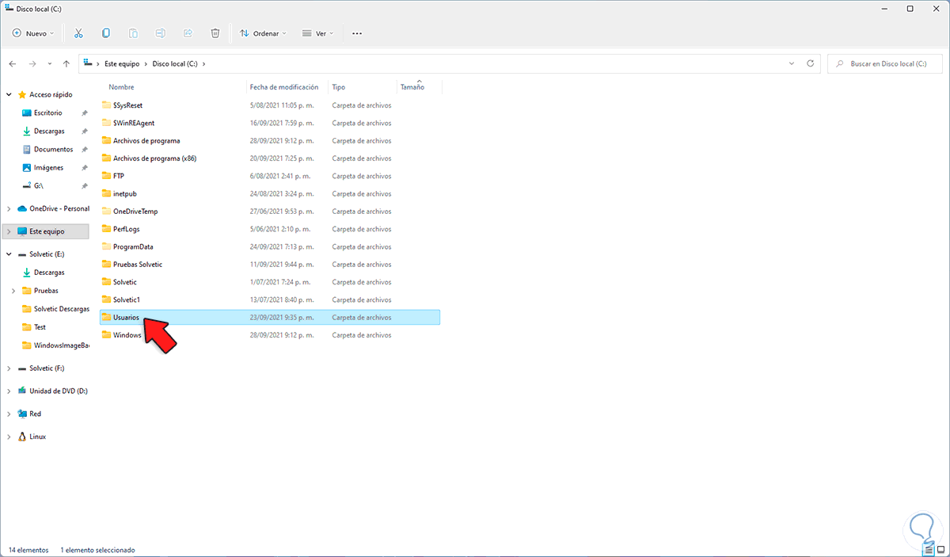Open the Ordenar sort dropdown
The image size is (950, 557).
(x=263, y=33)
